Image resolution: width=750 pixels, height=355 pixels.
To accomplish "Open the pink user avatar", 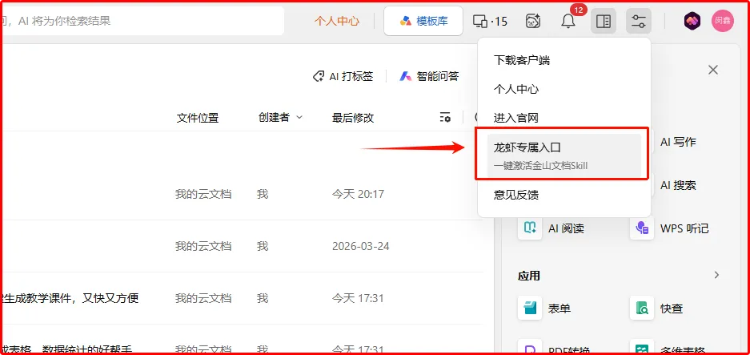I will (722, 21).
